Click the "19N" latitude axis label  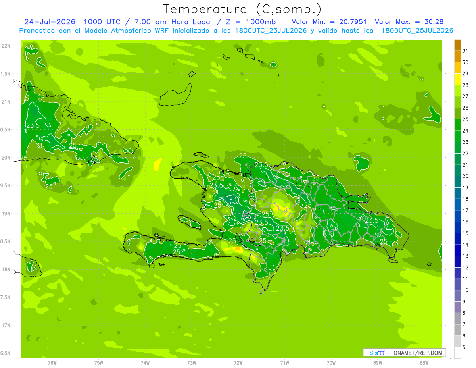[6, 214]
